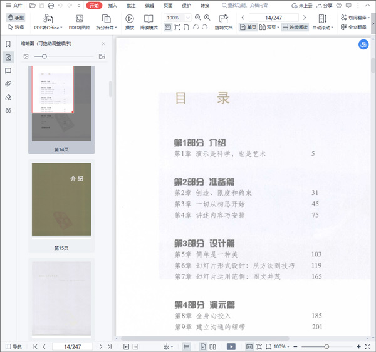Open the ribbon 100% zoom dropdown

(x=188, y=18)
